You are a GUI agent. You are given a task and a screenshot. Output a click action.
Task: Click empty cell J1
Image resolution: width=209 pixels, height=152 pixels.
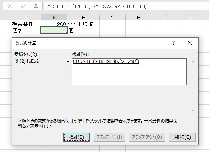point(191,24)
